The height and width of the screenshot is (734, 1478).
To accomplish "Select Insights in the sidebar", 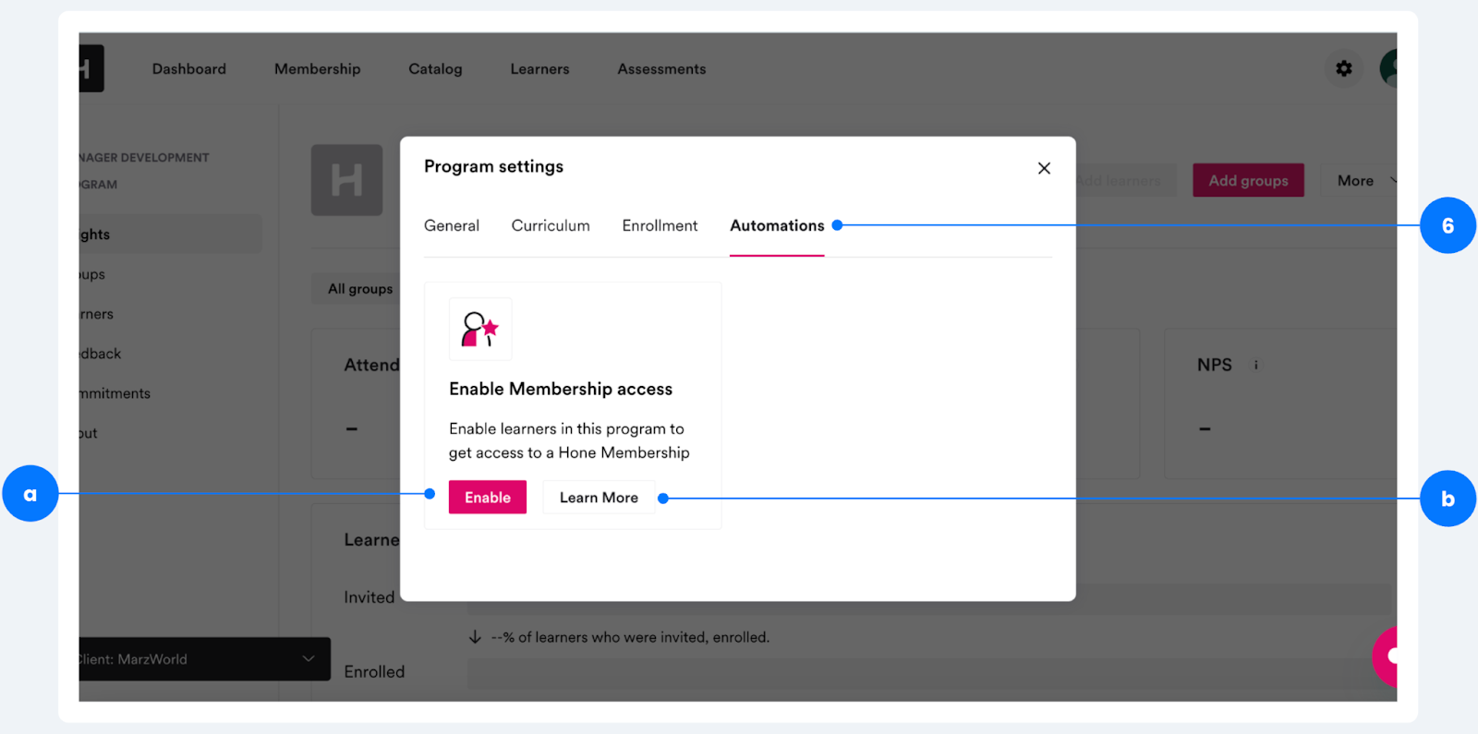I will pyautogui.click(x=170, y=235).
